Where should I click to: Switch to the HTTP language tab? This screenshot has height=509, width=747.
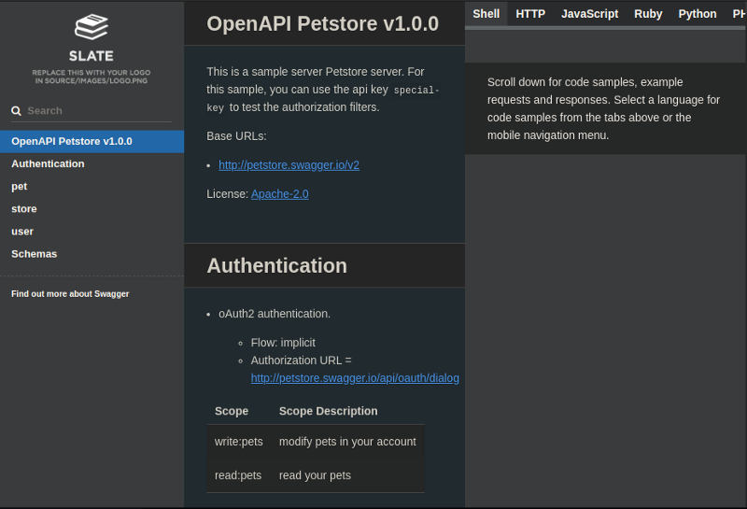pyautogui.click(x=530, y=14)
